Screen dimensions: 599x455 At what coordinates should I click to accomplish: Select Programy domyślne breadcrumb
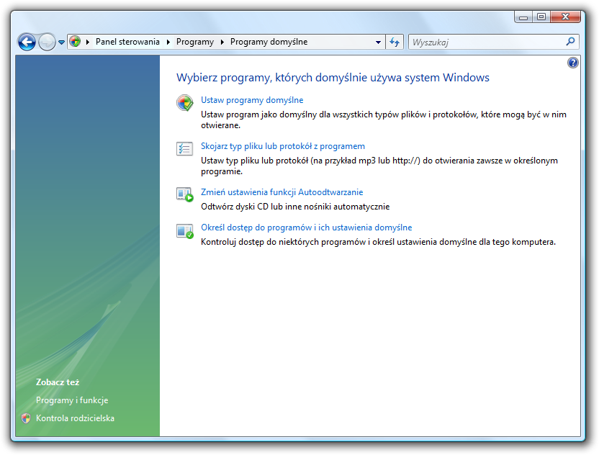pyautogui.click(x=269, y=42)
